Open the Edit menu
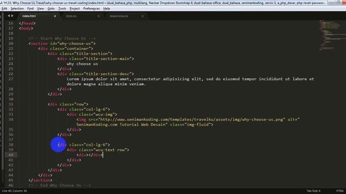The width and height of the screenshot is (346, 194). pyautogui.click(x=4, y=9)
